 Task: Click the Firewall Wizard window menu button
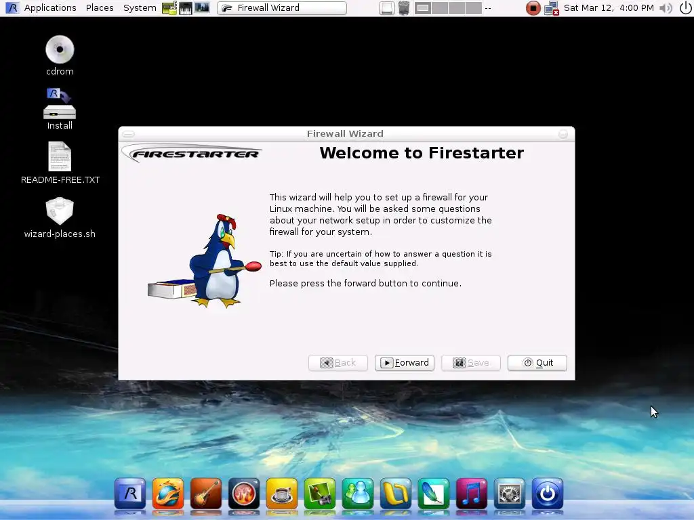(128, 133)
